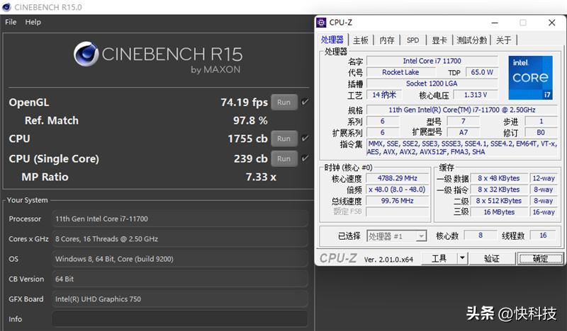Viewport: 567px width, 331px height.
Task: Toggle the CPU test checkbox
Action: tap(305, 138)
